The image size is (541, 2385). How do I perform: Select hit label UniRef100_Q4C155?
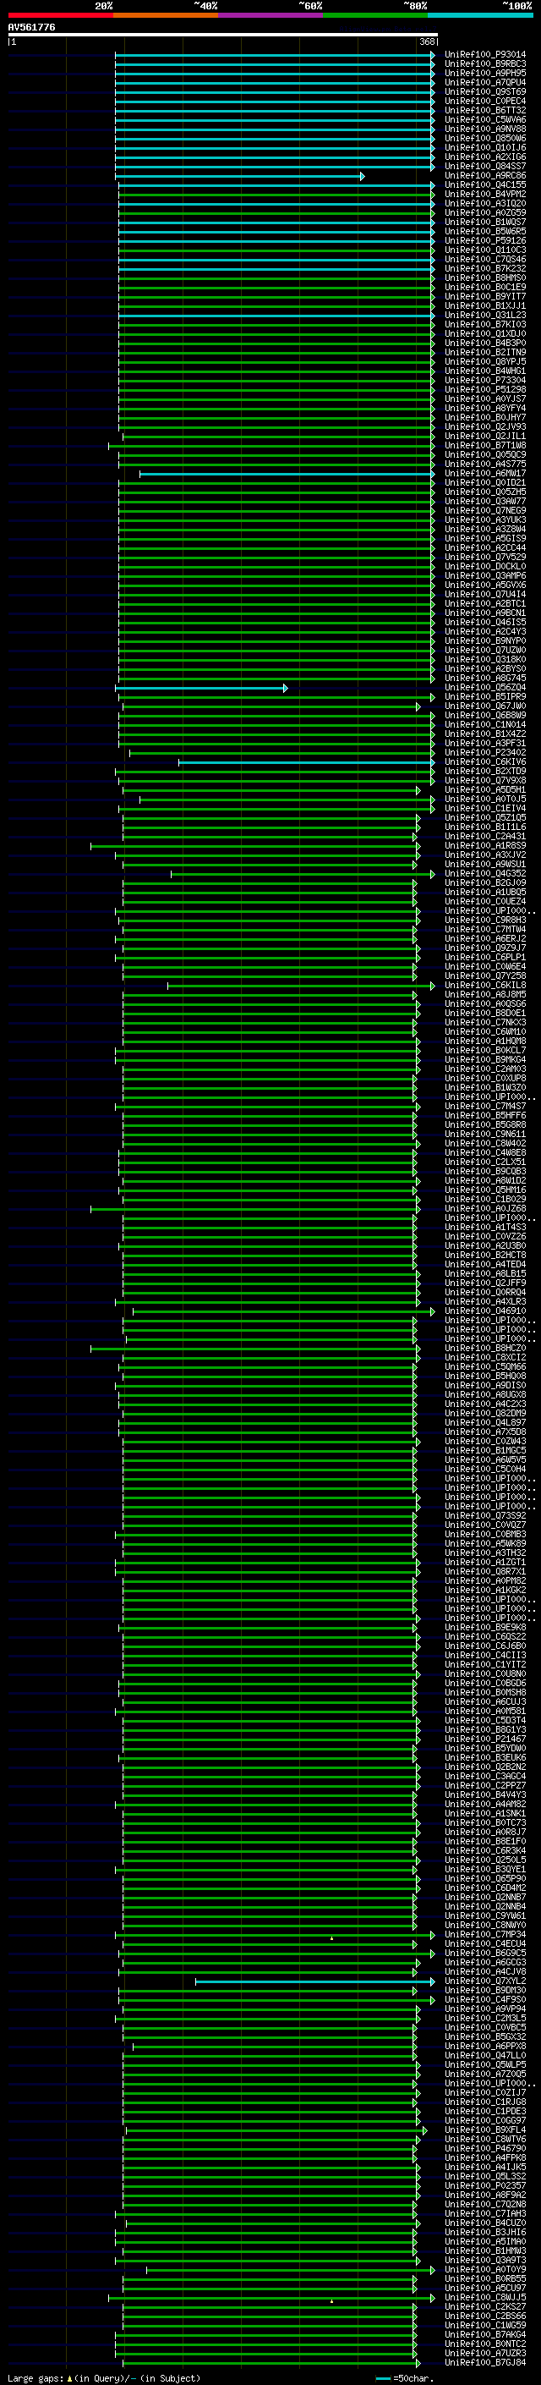tap(485, 185)
